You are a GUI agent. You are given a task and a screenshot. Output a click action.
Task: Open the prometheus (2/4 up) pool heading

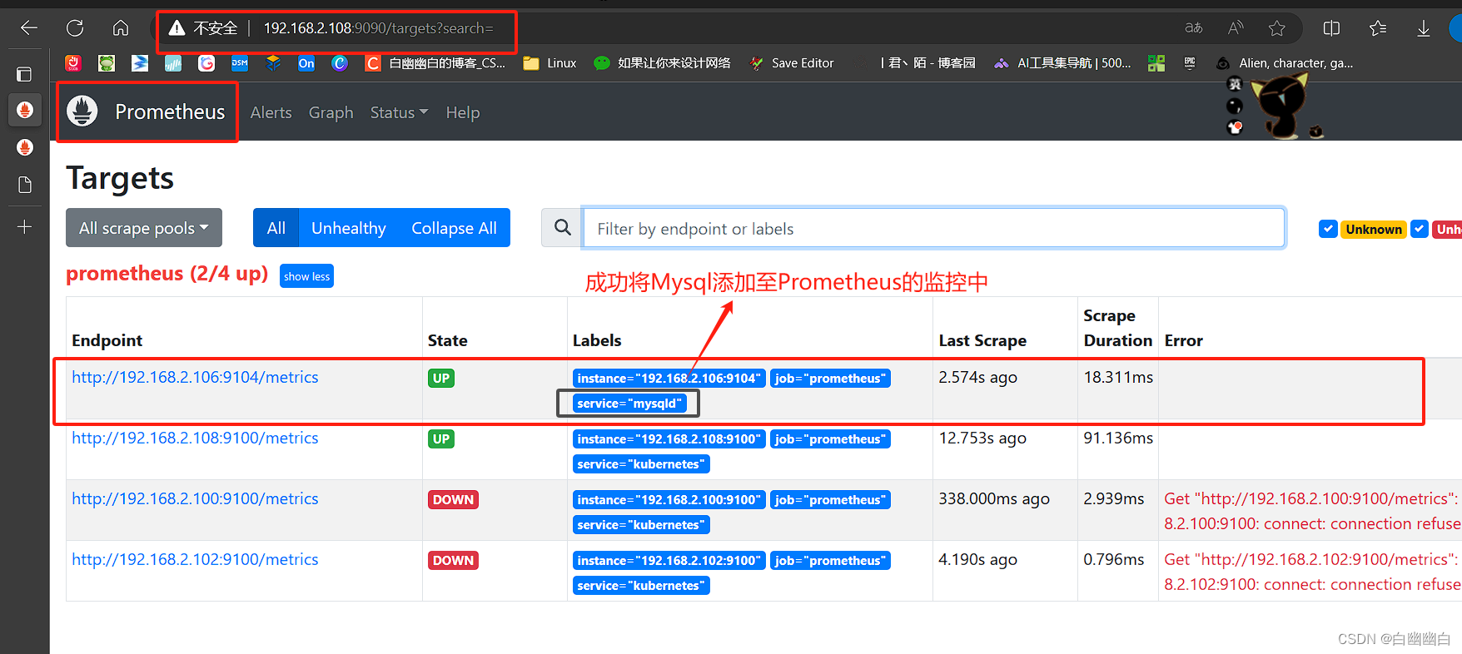pos(167,274)
